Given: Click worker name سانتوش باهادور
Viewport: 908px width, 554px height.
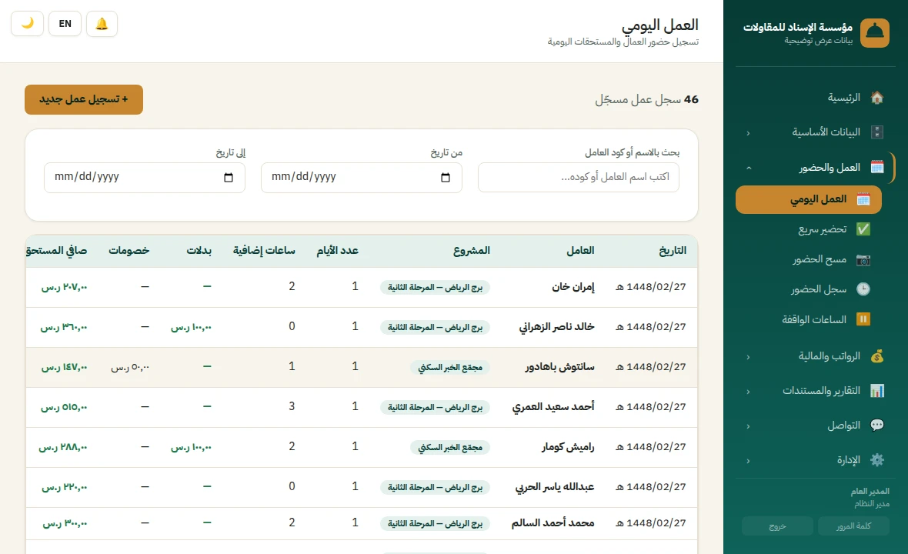Looking at the screenshot, I should [560, 367].
